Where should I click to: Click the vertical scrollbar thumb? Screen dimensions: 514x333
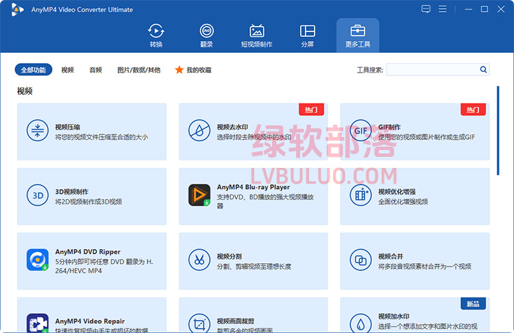coord(498,130)
